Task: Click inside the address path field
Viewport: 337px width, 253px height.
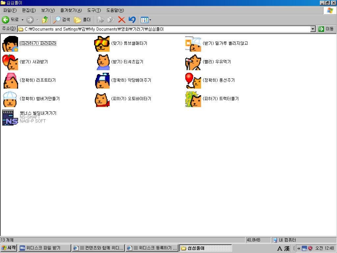Action: (x=165, y=29)
